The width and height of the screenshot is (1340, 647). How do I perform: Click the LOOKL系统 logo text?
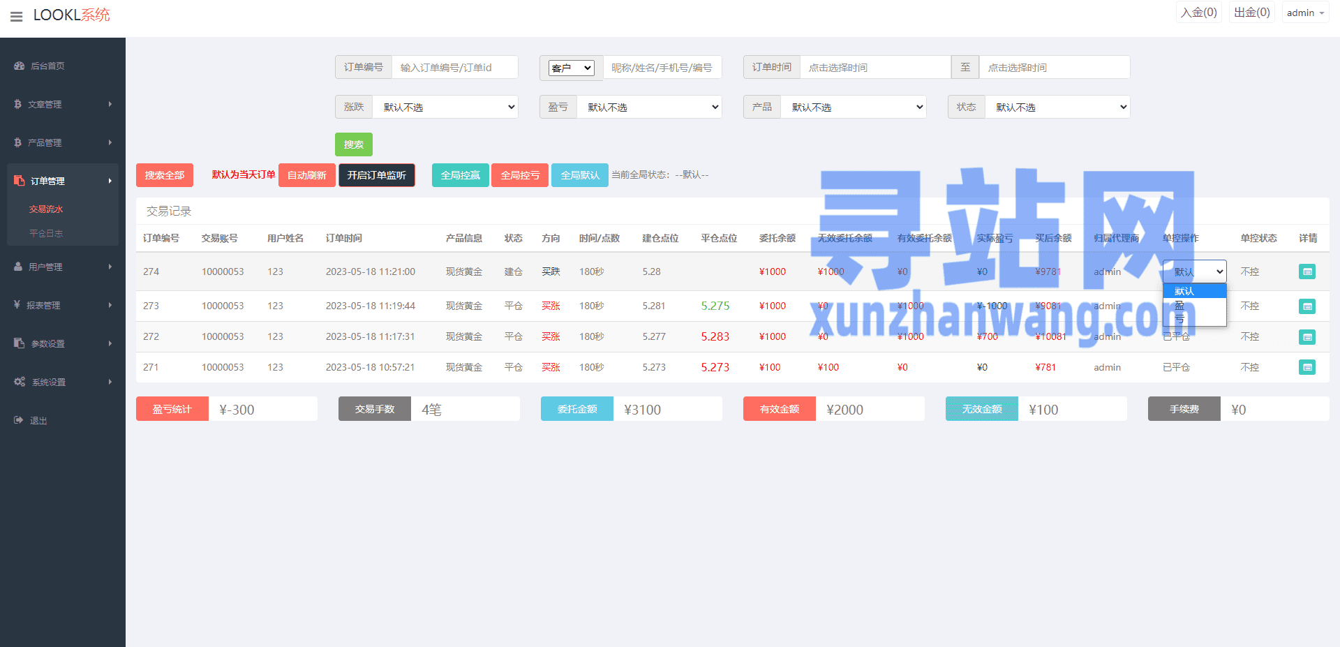(x=72, y=15)
